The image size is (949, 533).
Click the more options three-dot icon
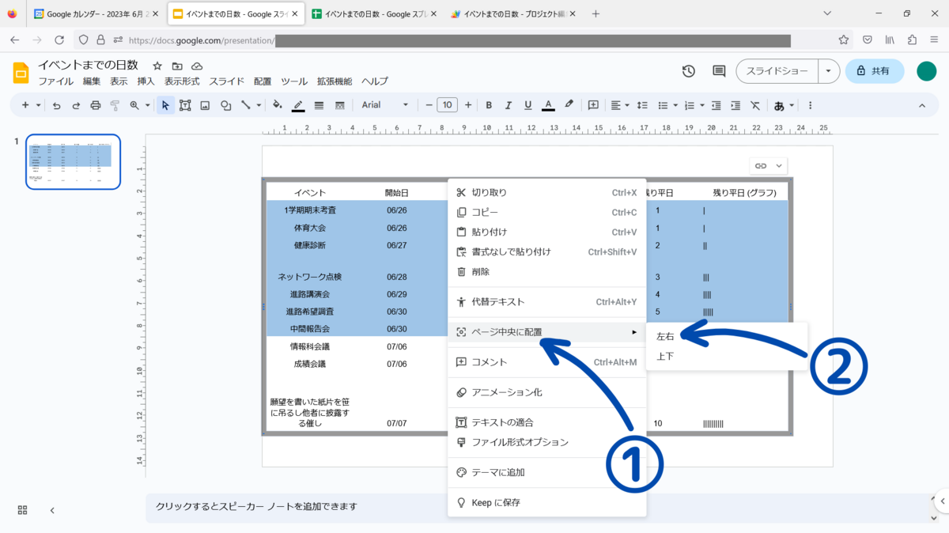point(810,105)
